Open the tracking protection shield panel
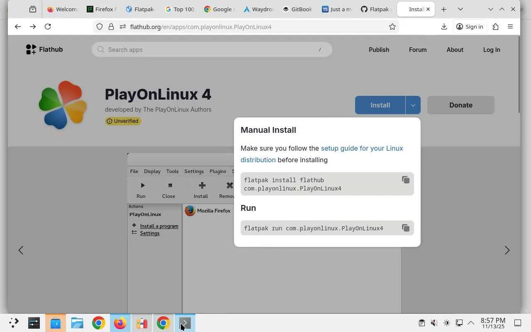 [100, 27]
